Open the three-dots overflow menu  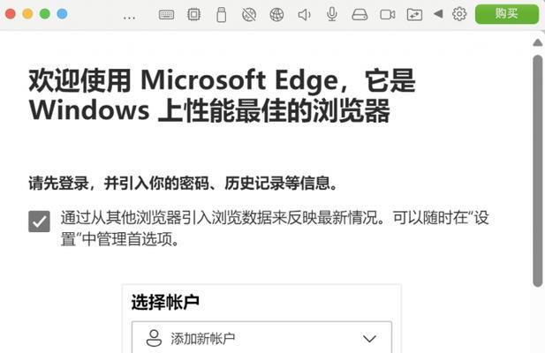pos(129,18)
